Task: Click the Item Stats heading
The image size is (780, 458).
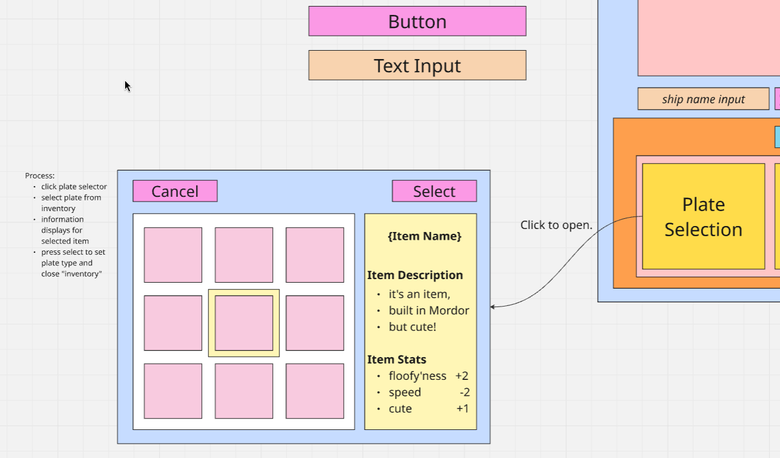Action: tap(396, 360)
